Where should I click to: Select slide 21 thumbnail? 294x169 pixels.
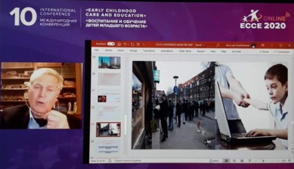click(x=109, y=96)
